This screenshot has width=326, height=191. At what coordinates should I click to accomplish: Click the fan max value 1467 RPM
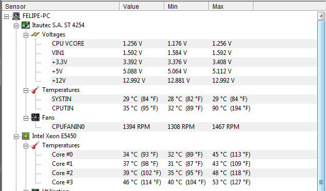[225, 127]
